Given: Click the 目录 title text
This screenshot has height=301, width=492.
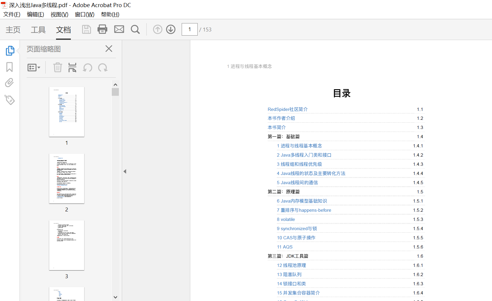Looking at the screenshot, I should (x=342, y=93).
